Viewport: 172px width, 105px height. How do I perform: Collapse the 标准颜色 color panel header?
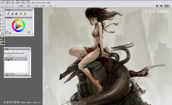[x=6, y=18]
